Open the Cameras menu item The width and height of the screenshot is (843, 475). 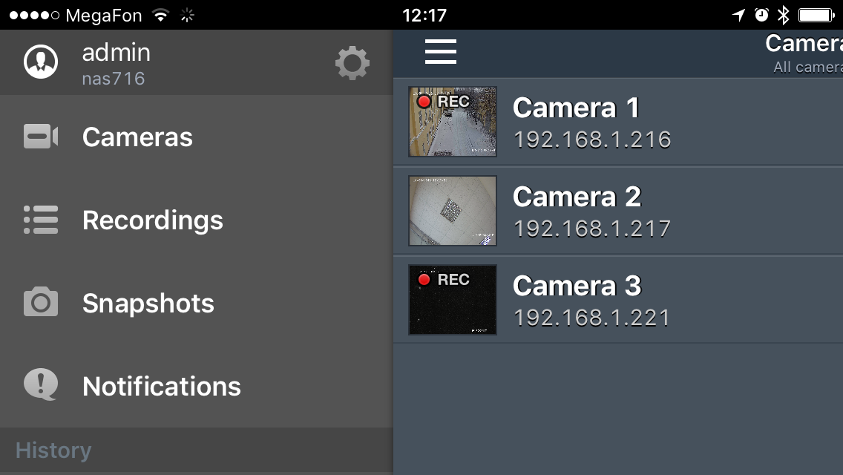[x=137, y=137]
